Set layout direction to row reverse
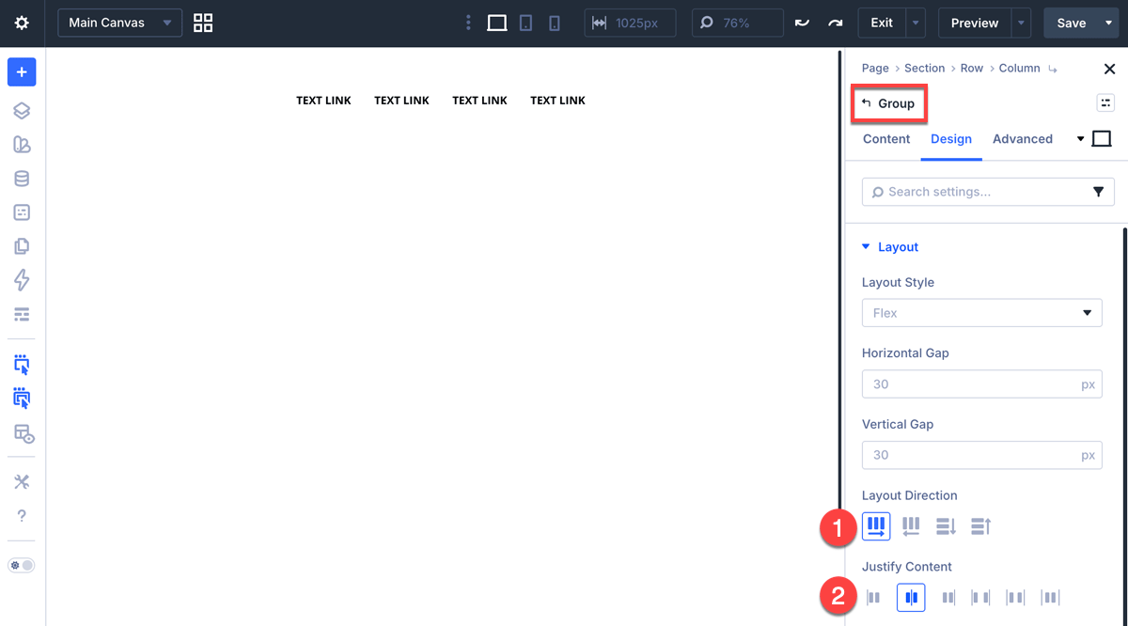 pyautogui.click(x=911, y=526)
